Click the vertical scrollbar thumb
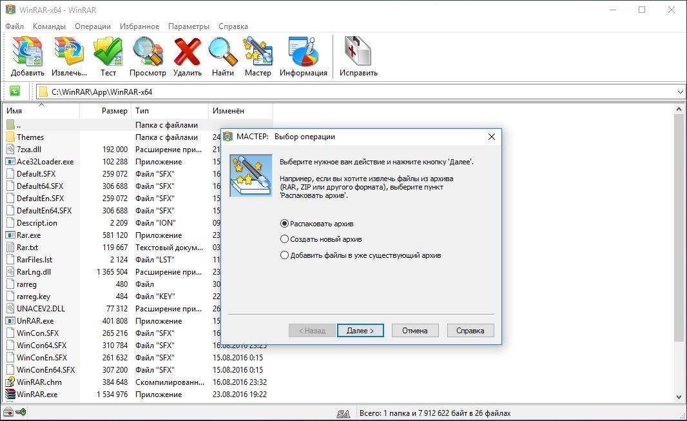The height and width of the screenshot is (421, 687). [679, 228]
